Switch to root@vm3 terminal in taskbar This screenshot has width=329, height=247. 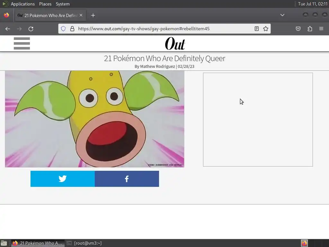point(84,243)
